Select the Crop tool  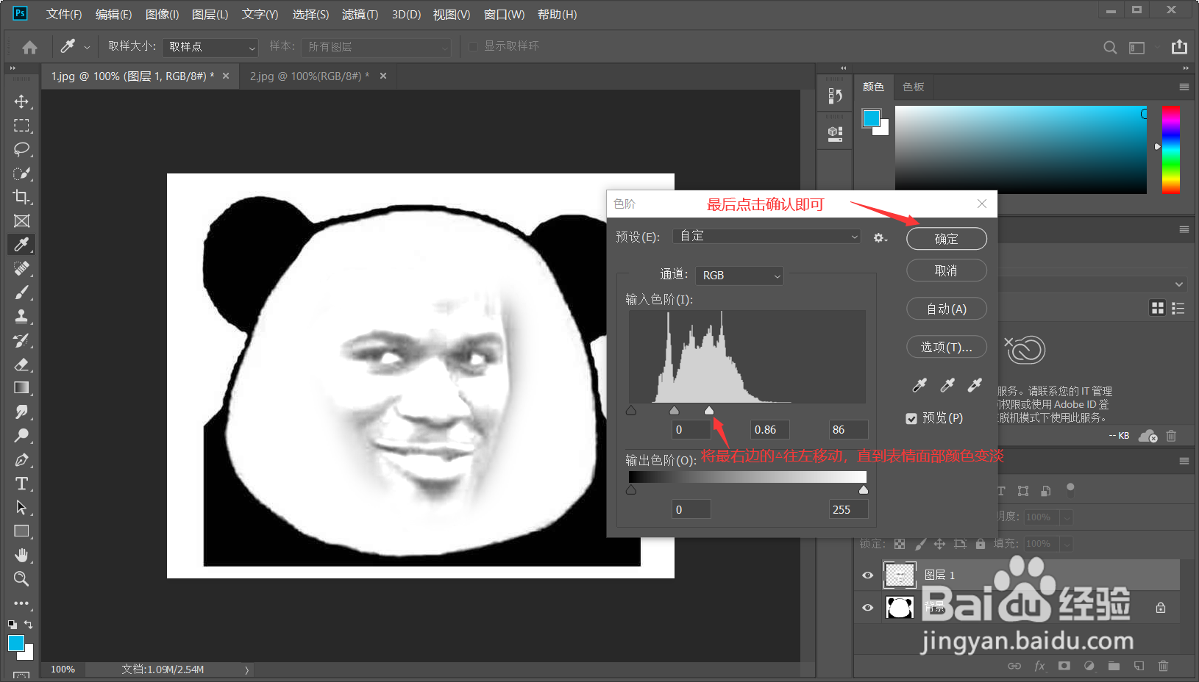pyautogui.click(x=21, y=197)
